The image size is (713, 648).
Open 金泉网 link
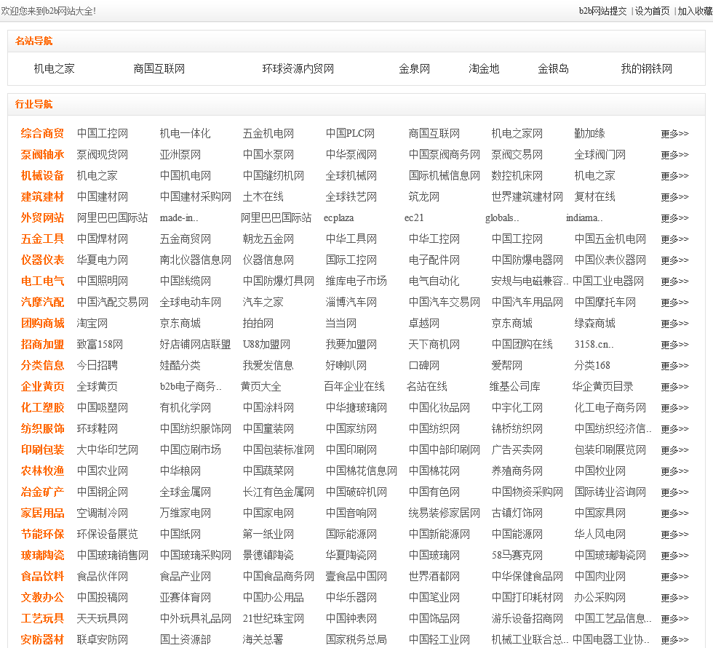[x=414, y=68]
